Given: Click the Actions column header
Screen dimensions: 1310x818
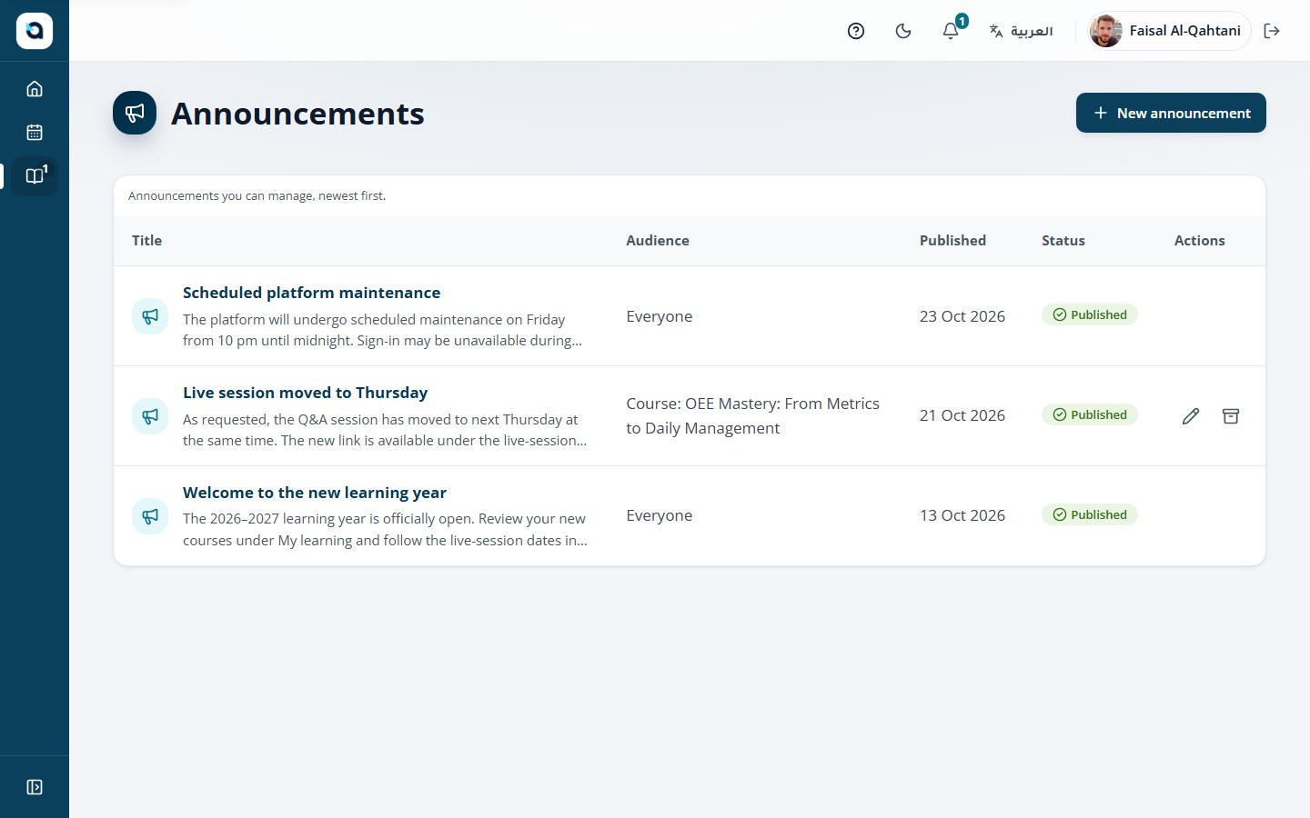Looking at the screenshot, I should (x=1199, y=241).
